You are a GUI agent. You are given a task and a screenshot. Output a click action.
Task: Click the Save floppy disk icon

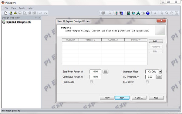(20, 13)
